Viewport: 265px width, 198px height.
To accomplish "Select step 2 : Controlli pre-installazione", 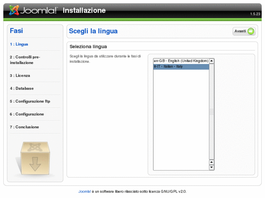I will (x=25, y=60).
